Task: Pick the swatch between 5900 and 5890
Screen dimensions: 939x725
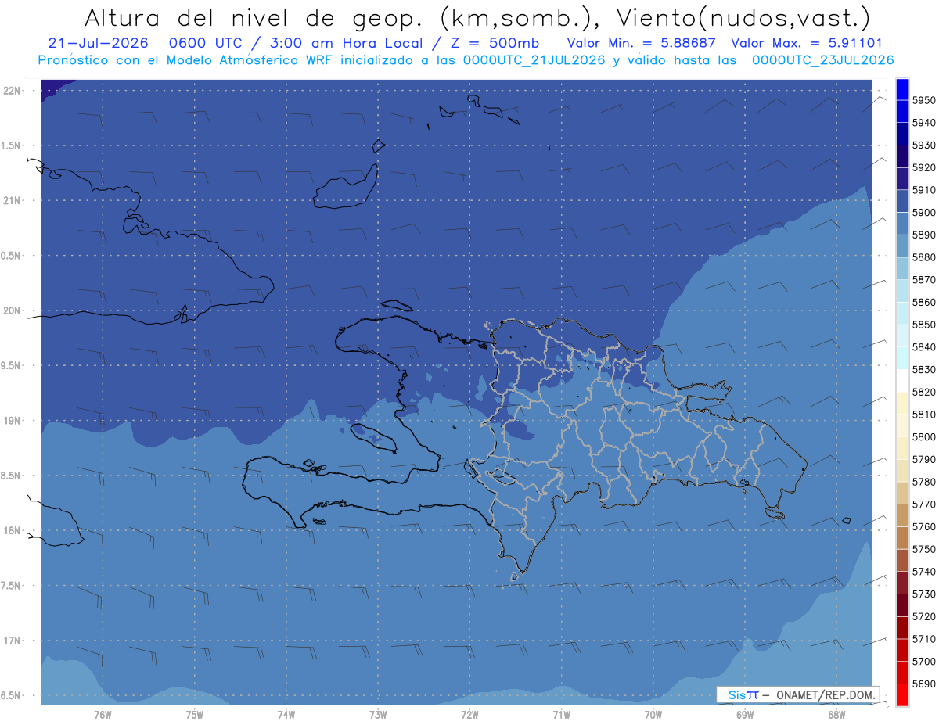Action: pos(902,224)
